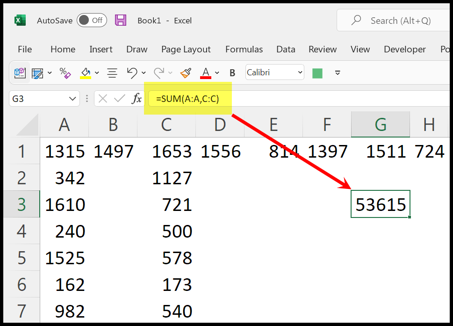Select cell C2 containing 1127
Viewport: 453px width, 326px height.
click(166, 178)
